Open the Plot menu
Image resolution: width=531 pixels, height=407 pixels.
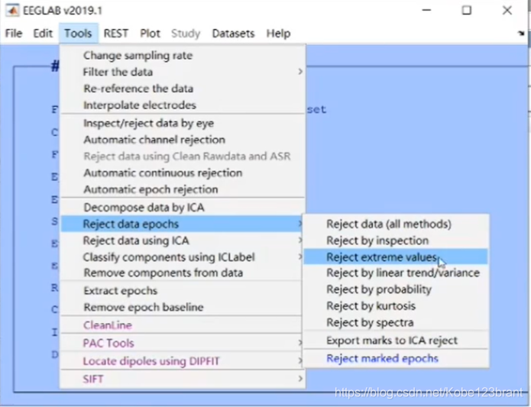150,34
